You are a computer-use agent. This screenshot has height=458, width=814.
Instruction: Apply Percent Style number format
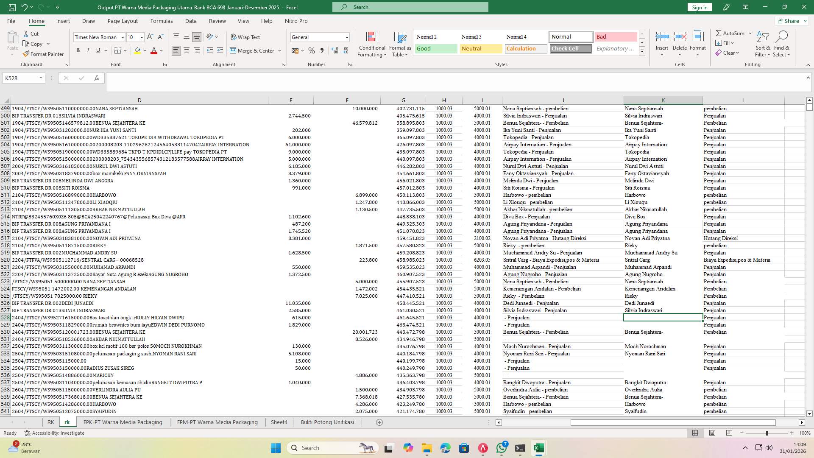coord(312,50)
